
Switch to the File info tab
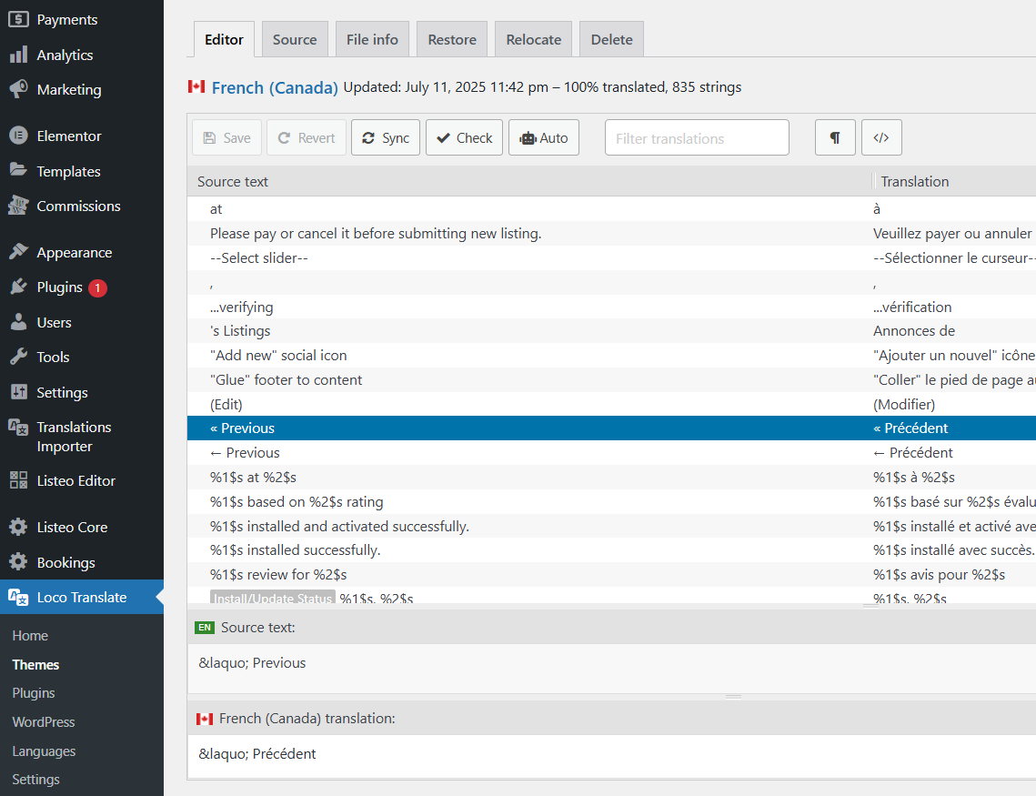(x=372, y=40)
